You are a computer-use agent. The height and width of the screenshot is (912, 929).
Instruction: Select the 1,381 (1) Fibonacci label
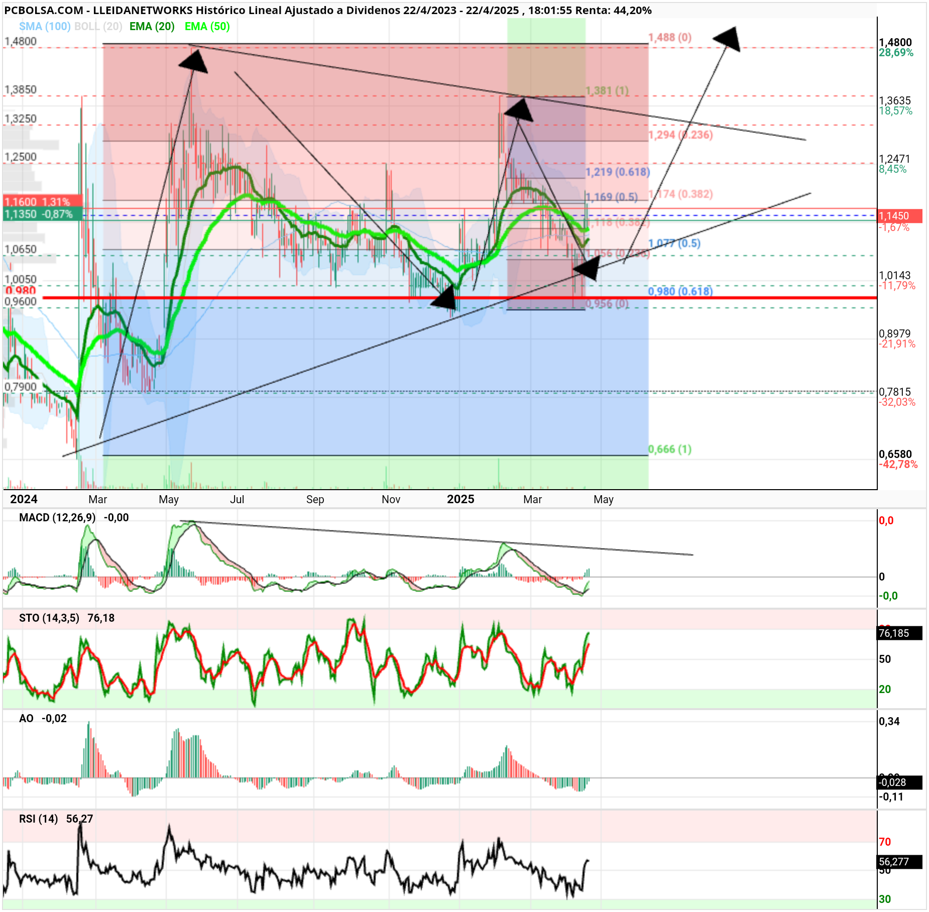pyautogui.click(x=607, y=91)
